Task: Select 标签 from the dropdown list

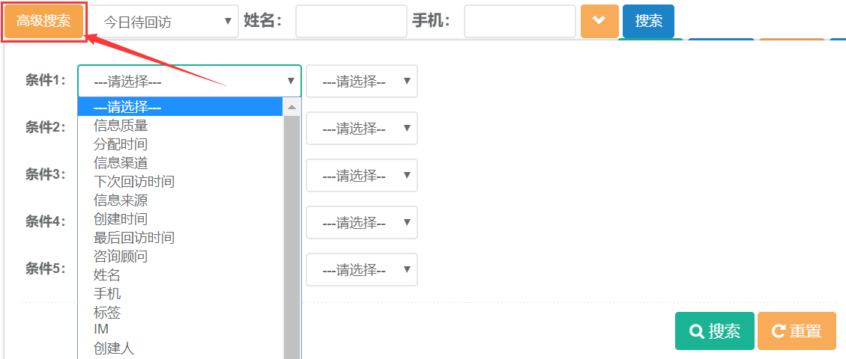Action: click(x=107, y=313)
